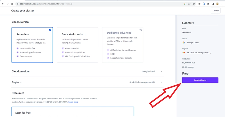The height and width of the screenshot is (117, 225).
Task: Click the Choose a Plan heading
Action: 20,22
